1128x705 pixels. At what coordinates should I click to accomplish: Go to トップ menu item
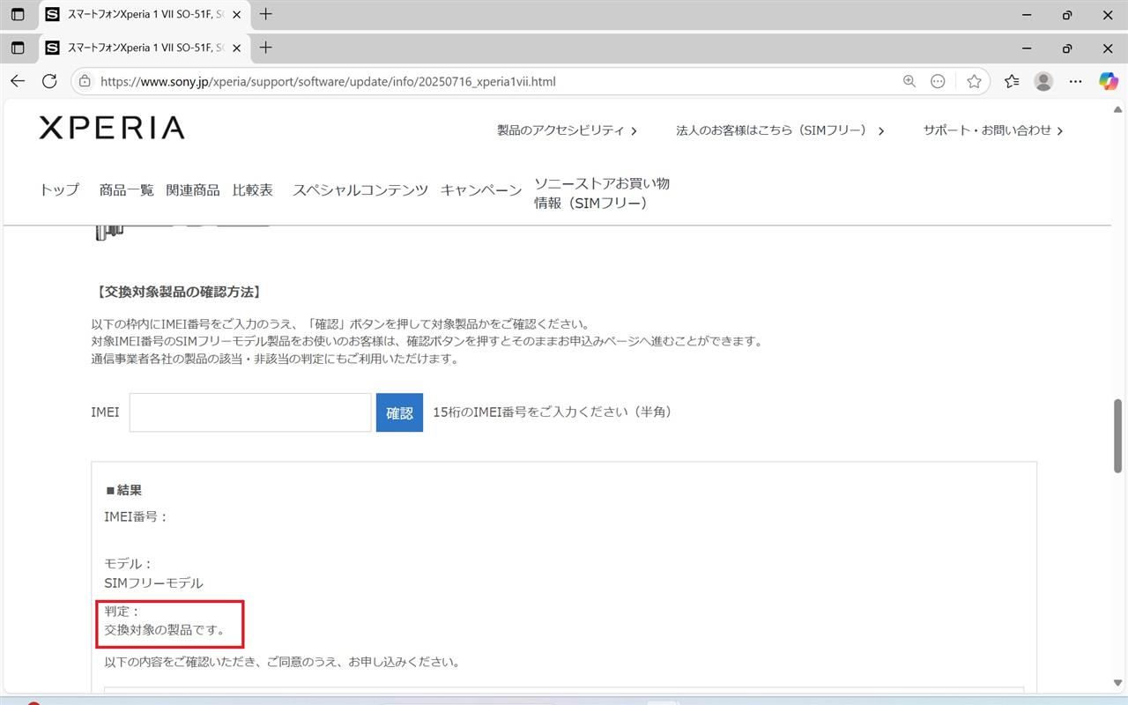[59, 189]
